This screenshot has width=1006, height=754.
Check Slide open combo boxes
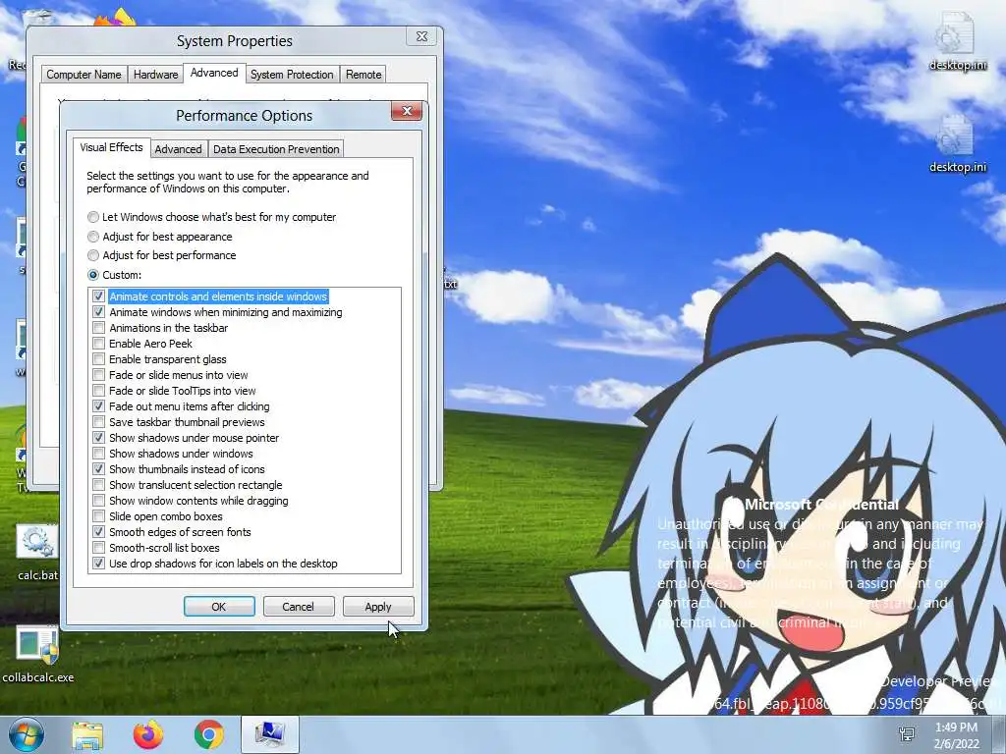tap(99, 516)
